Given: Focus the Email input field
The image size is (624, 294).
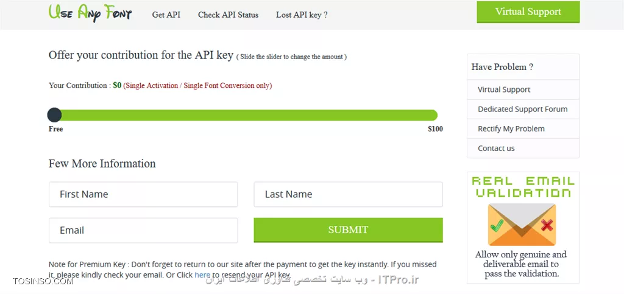Looking at the screenshot, I should point(143,230).
